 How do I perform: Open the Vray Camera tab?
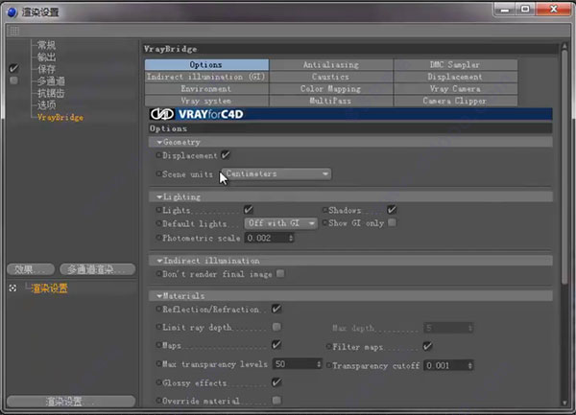(x=455, y=89)
